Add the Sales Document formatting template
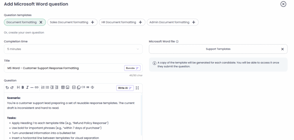Image resolution: width=294 pixels, height=140 pixels. tap(92, 22)
